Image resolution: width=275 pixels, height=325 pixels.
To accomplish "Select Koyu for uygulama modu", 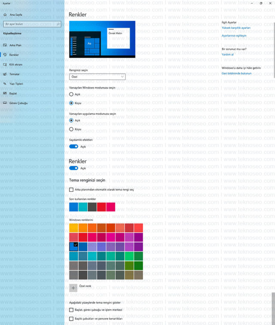I will coord(71,129).
